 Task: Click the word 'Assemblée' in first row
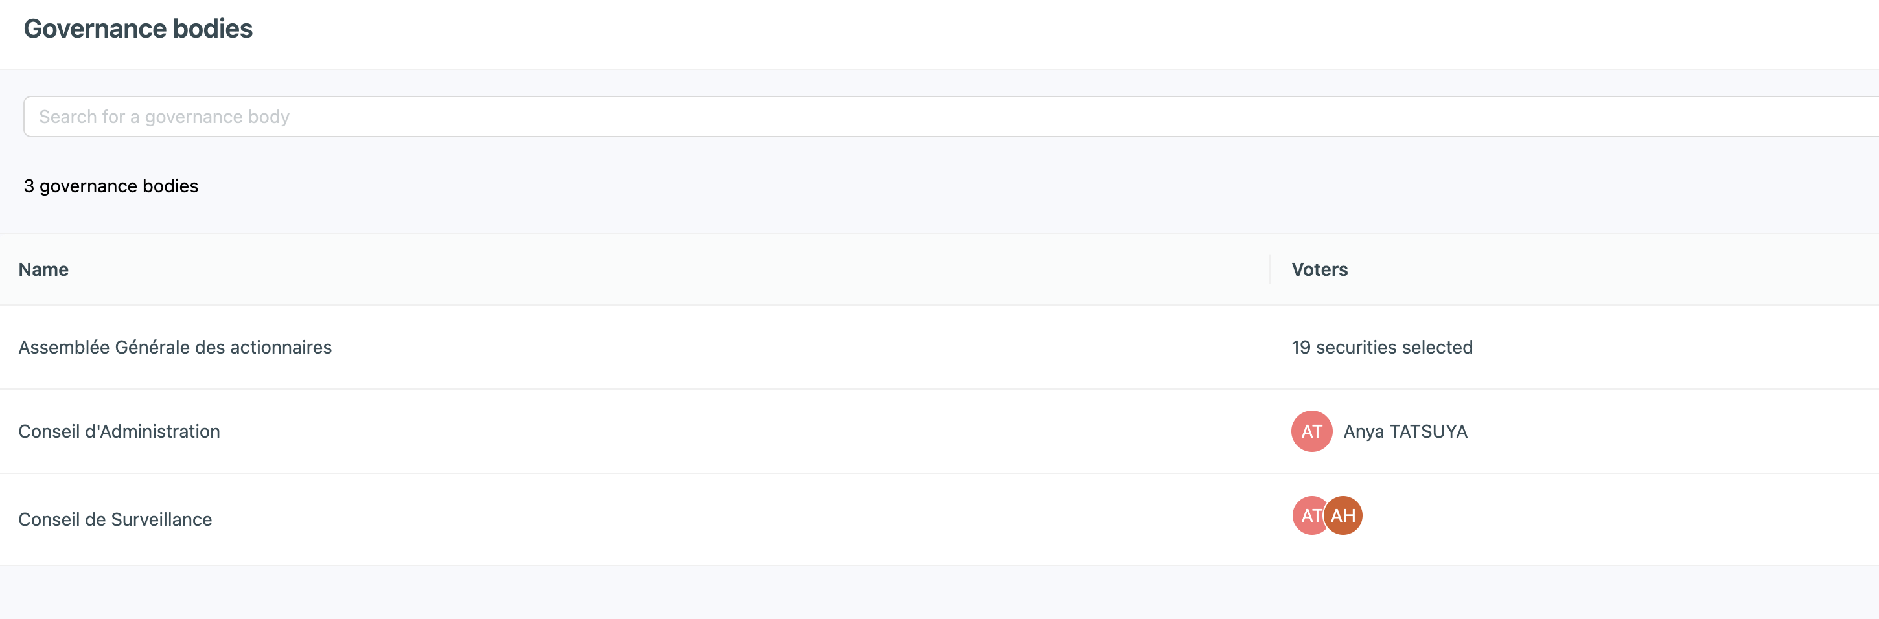63,347
